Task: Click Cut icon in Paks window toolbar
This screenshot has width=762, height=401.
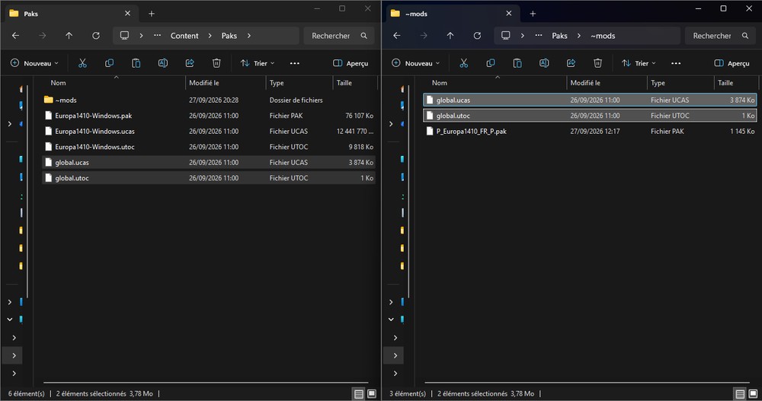Action: pos(82,63)
